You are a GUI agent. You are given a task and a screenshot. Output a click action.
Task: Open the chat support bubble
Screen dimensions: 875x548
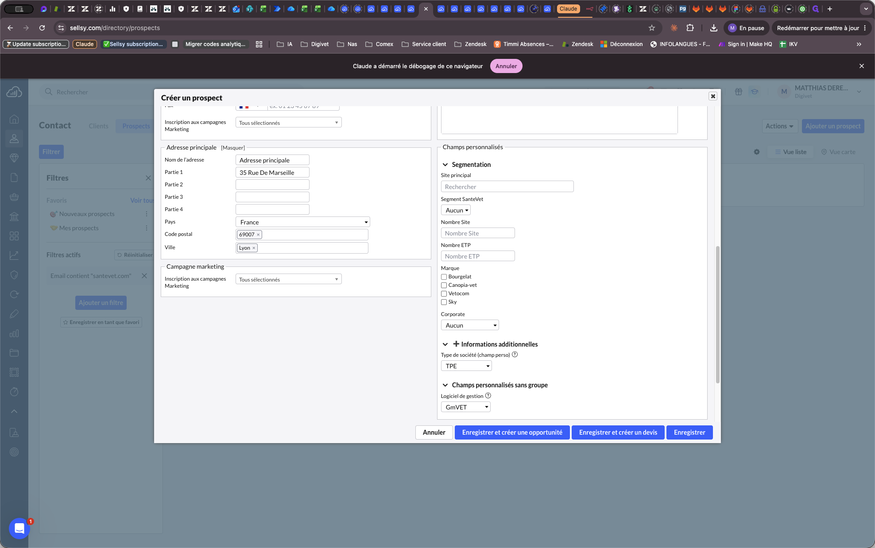click(19, 528)
